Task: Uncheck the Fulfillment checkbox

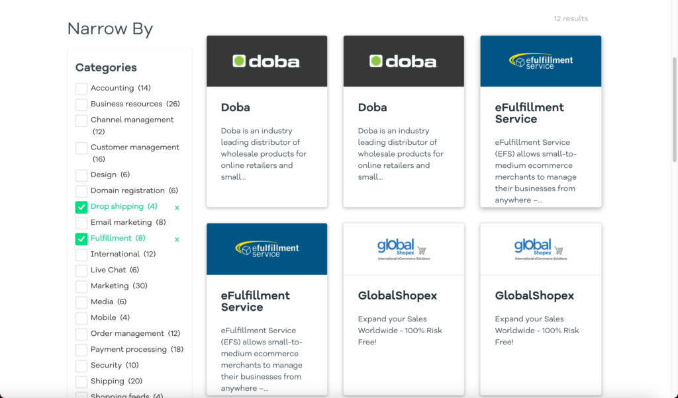Action: (81, 239)
